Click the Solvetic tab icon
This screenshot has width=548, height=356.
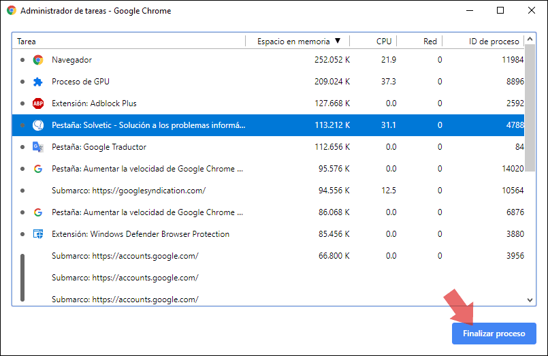coord(38,125)
